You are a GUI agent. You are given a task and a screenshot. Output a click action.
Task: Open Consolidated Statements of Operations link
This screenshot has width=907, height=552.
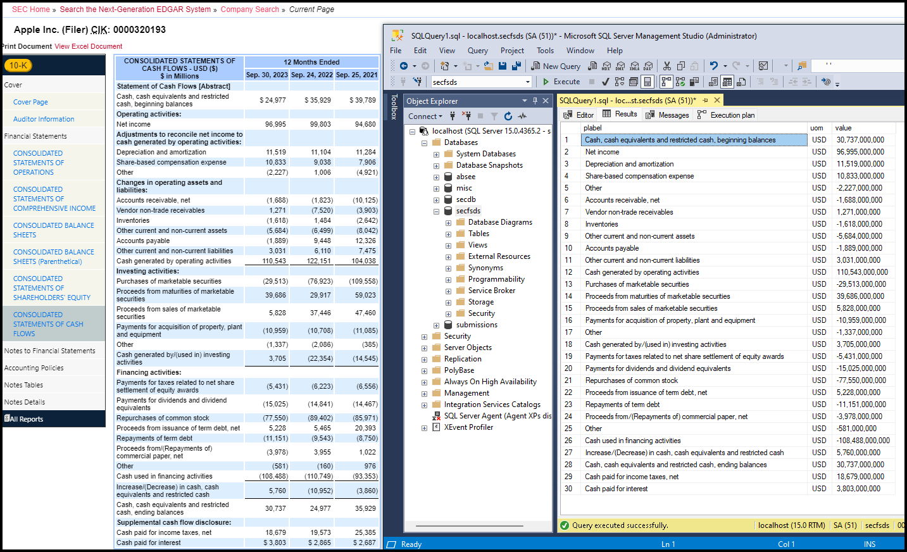(39, 163)
